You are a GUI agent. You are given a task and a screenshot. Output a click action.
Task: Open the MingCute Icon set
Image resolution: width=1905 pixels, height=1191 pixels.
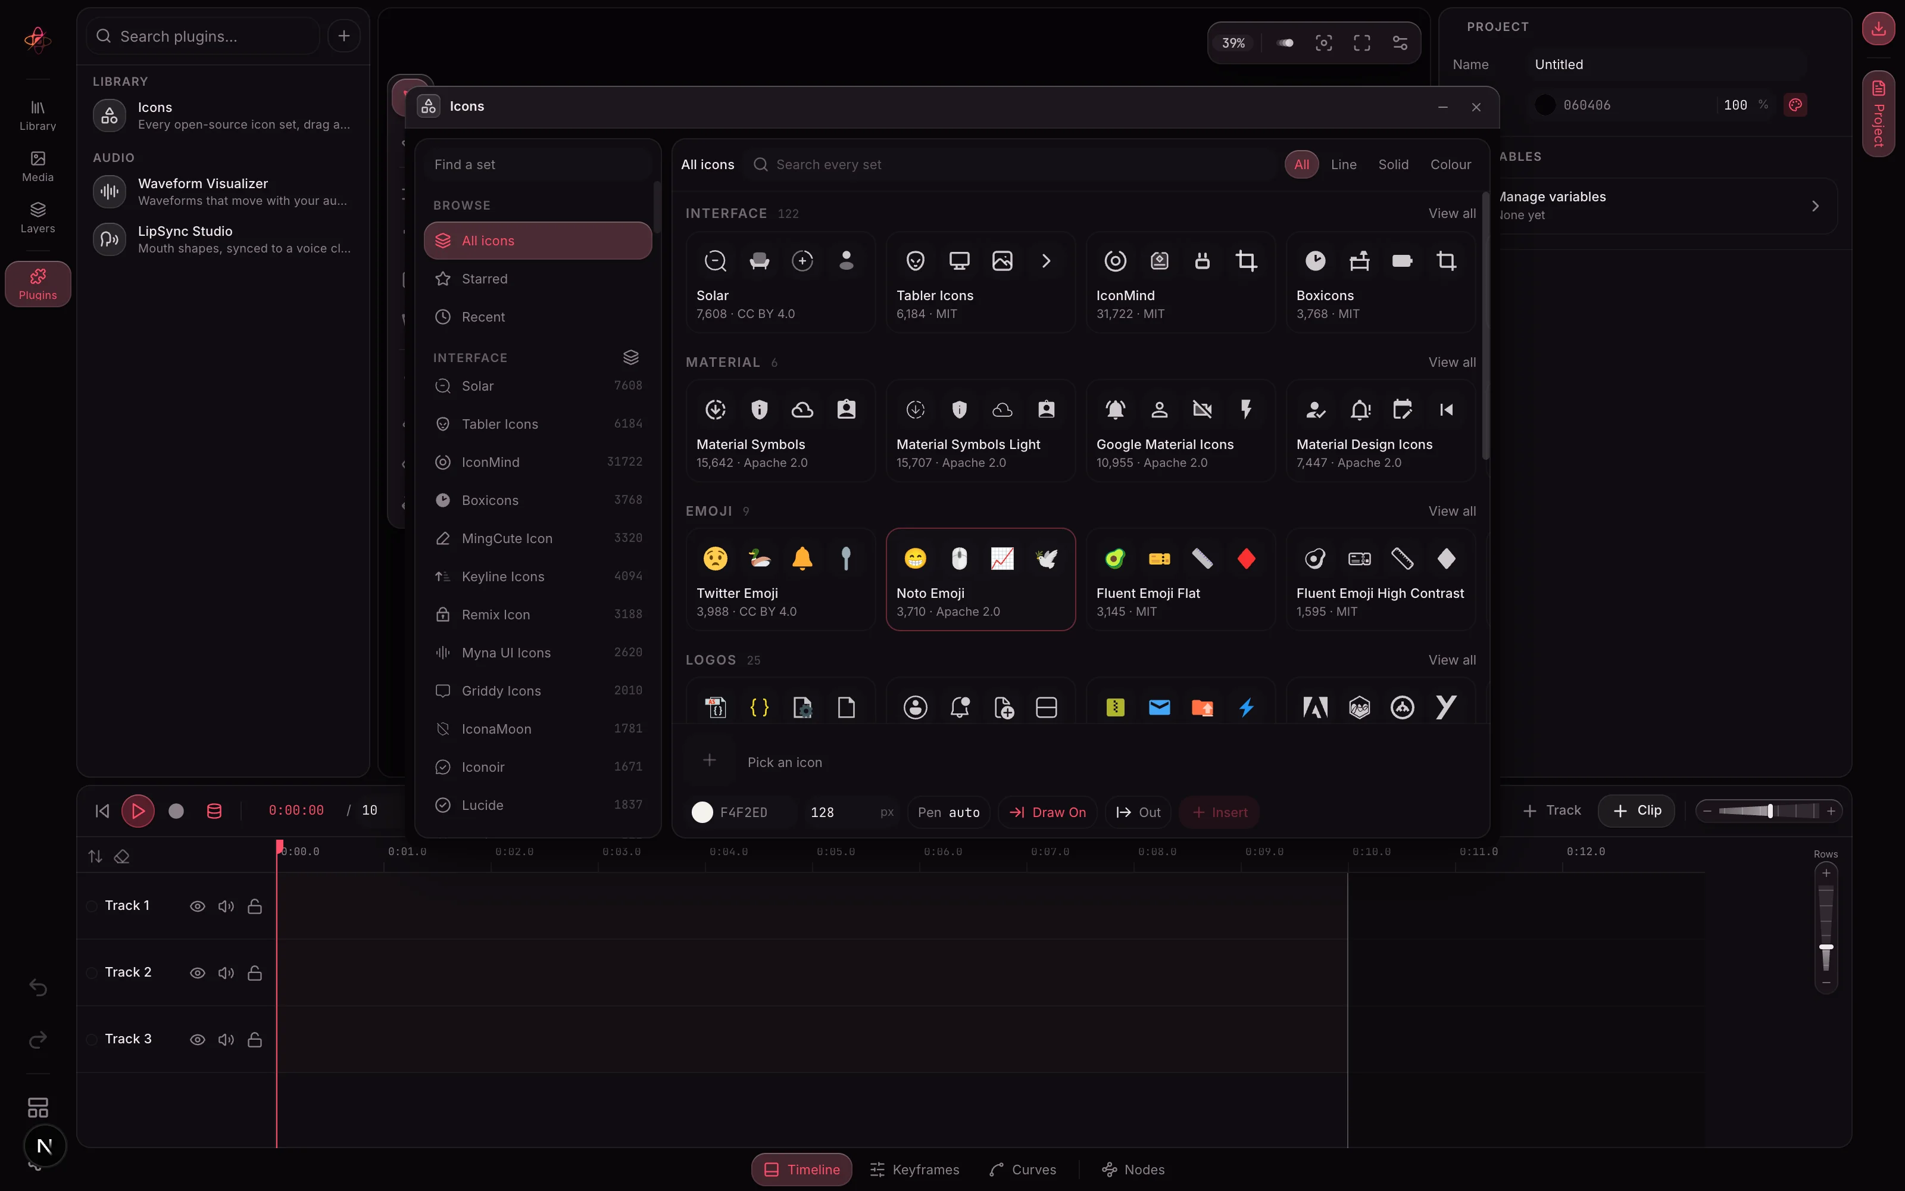tap(538, 539)
